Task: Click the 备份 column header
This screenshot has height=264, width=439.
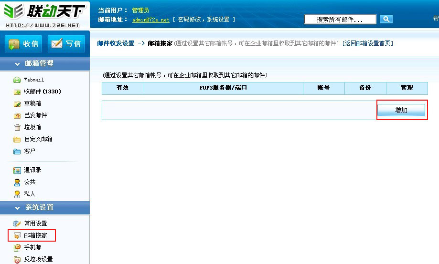Action: (365, 88)
